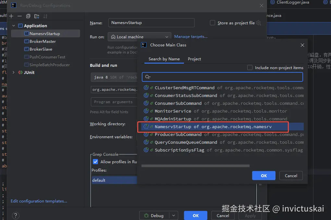The height and width of the screenshot is (220, 331).
Task: Click class icon of SubscriptionSysFlag
Action: point(146,150)
